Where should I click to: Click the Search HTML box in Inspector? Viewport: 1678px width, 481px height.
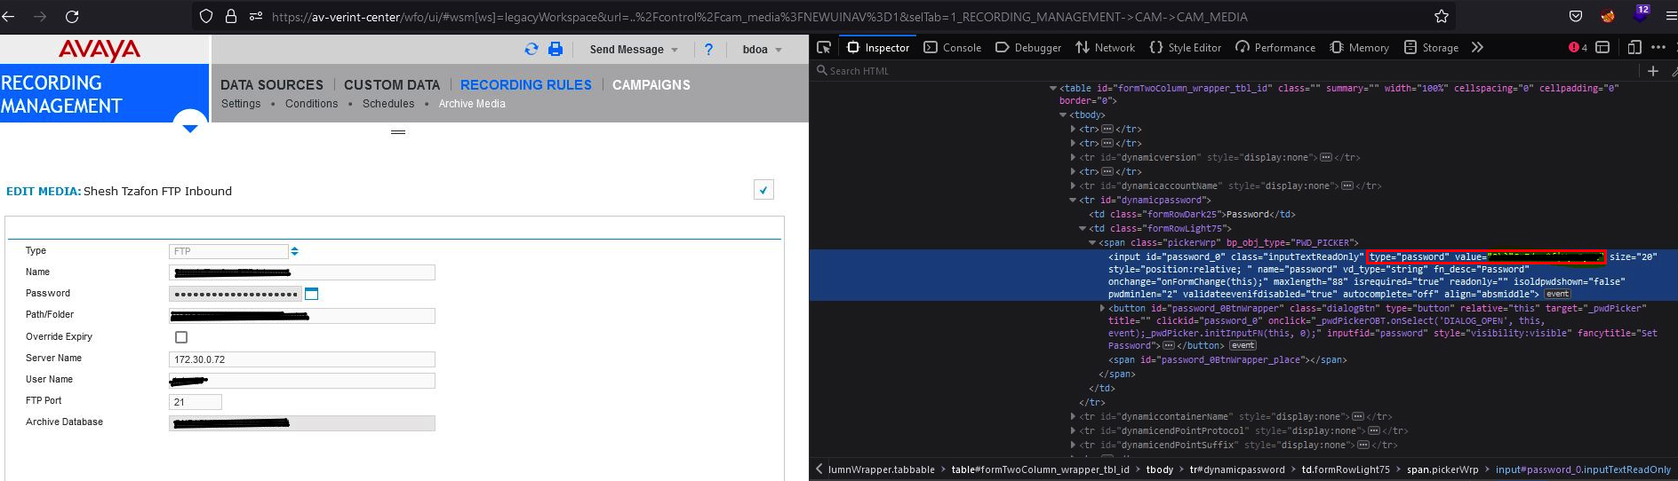click(x=1227, y=71)
